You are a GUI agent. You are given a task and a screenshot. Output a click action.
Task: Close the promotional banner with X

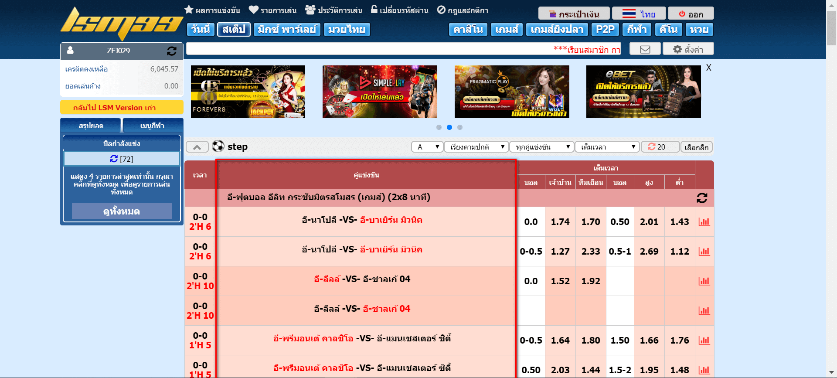tap(708, 68)
